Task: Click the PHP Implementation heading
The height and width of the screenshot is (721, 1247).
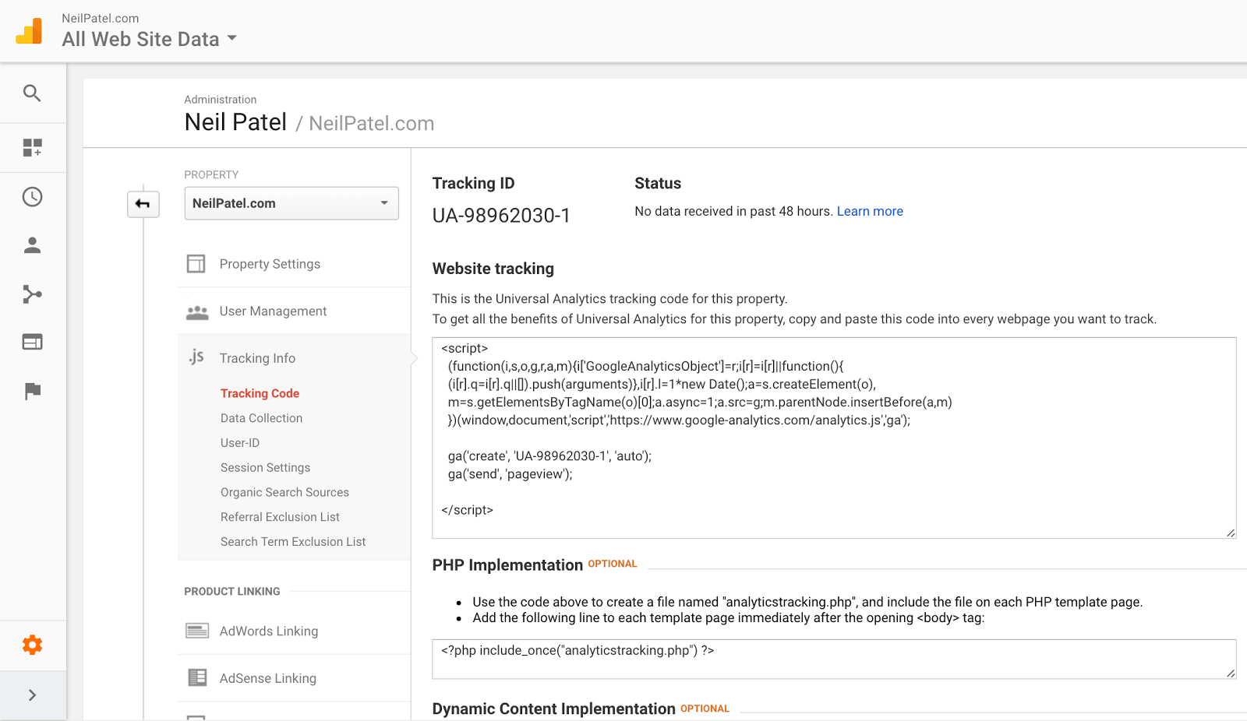Action: pos(507,565)
